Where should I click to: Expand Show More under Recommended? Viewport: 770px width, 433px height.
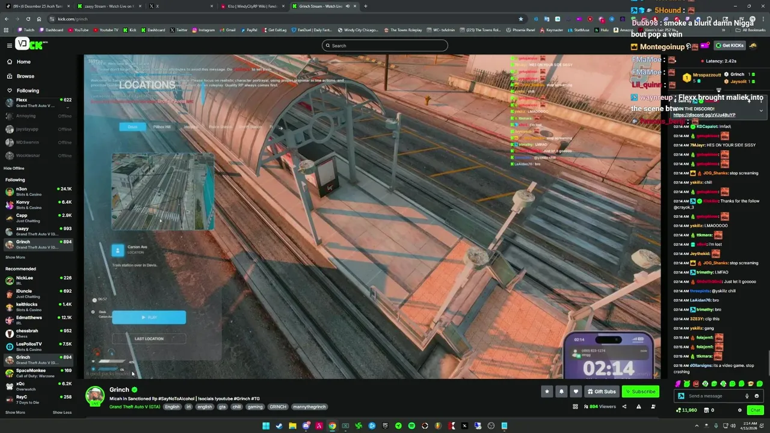coord(15,413)
